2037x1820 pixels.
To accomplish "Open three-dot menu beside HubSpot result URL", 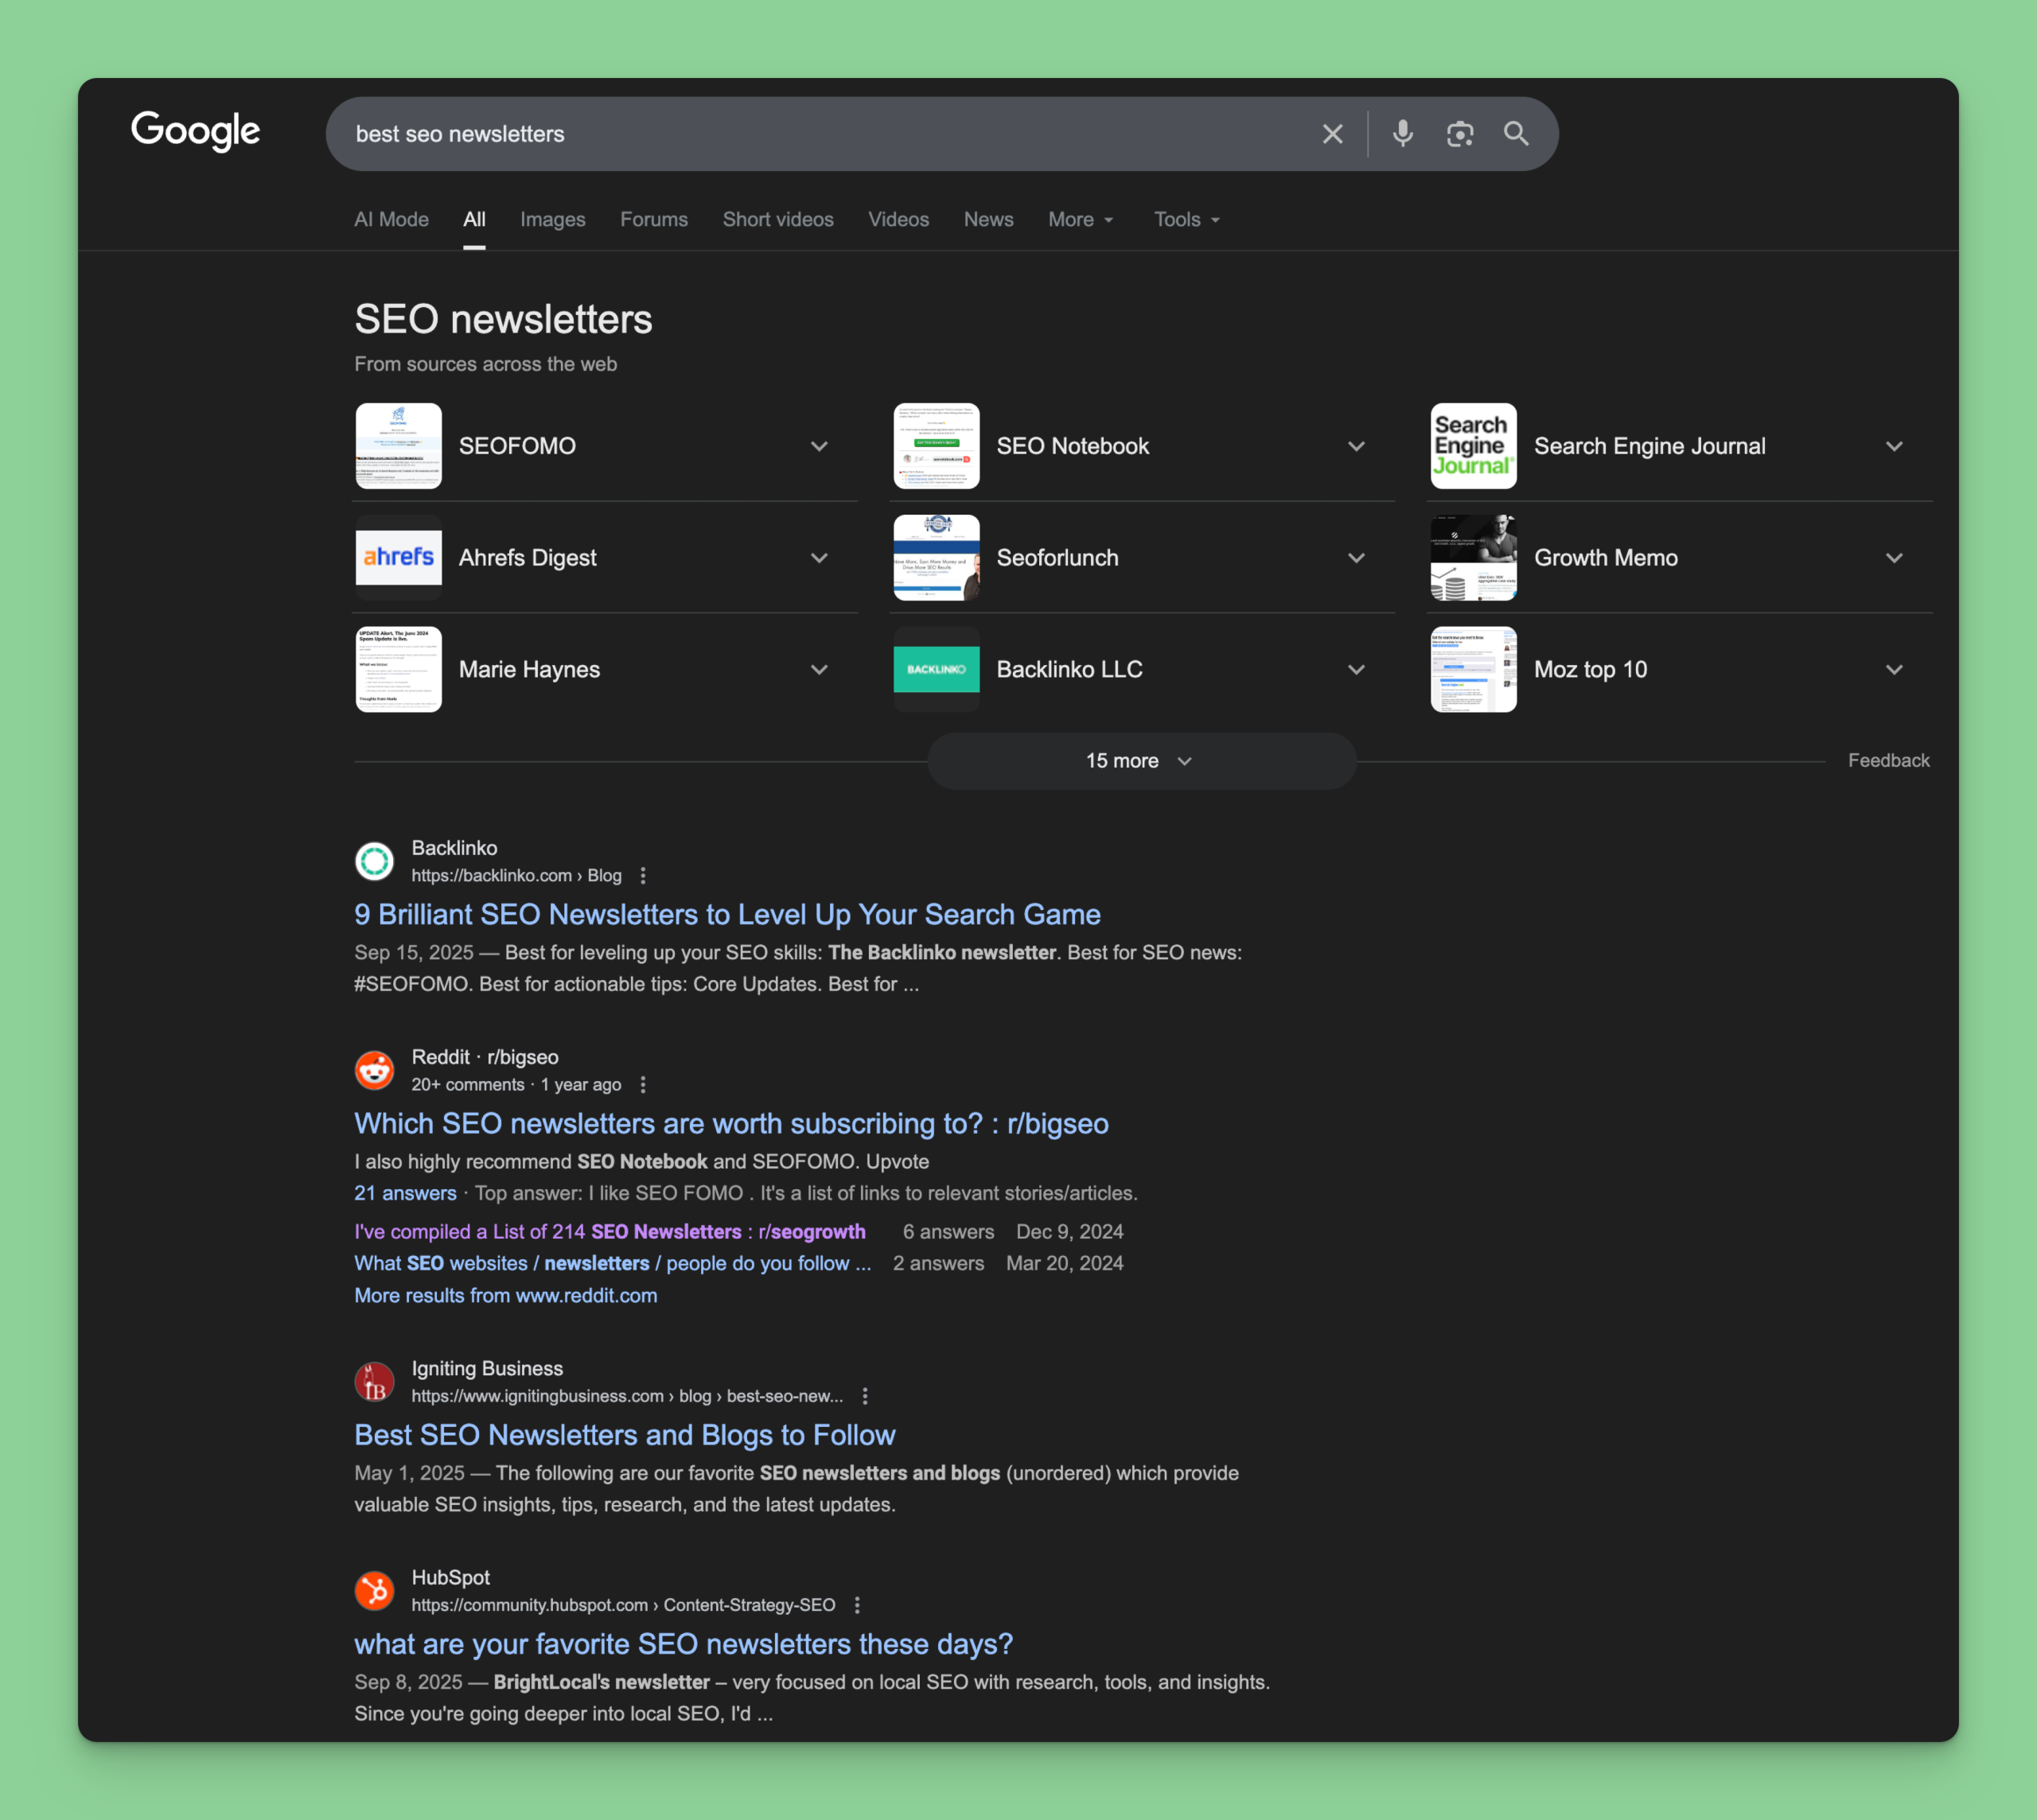I will click(x=858, y=1605).
